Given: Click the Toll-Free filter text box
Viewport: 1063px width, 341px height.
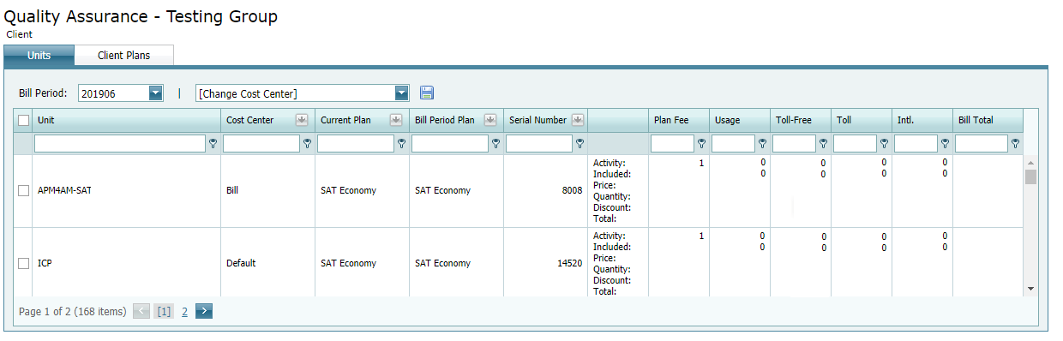Looking at the screenshot, I should [x=794, y=144].
